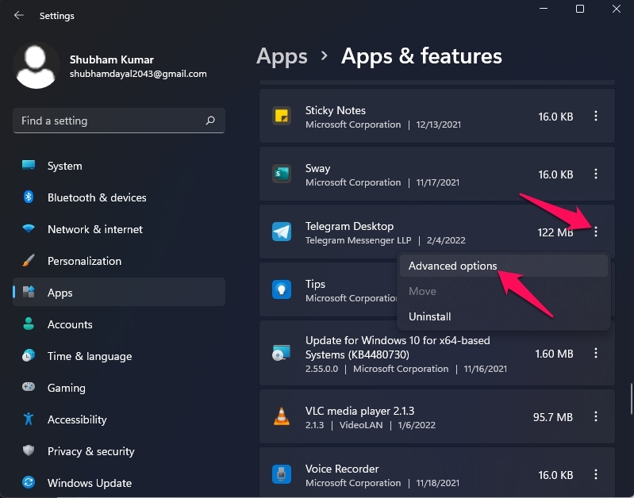Click the Tips lightbulb icon
634x498 pixels.
coord(282,289)
